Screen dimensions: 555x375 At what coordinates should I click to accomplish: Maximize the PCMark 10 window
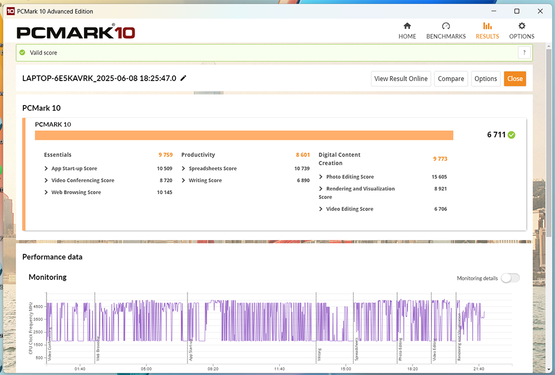coord(517,11)
